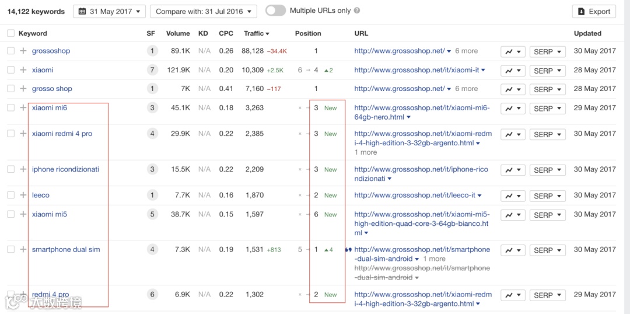
Task: Open keyword link xiaomi redmi 4 pro
Action: click(x=62, y=134)
